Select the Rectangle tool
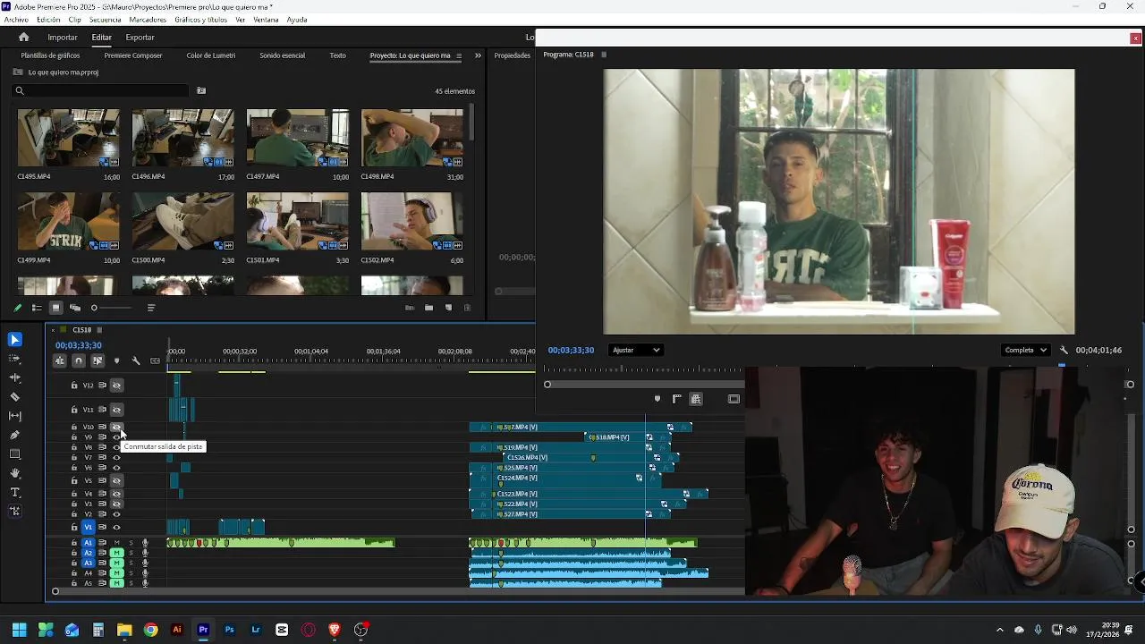The image size is (1145, 644). click(x=14, y=454)
